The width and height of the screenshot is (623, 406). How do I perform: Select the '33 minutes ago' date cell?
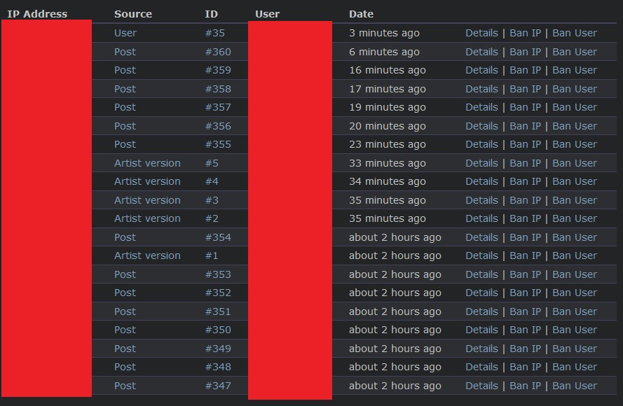click(387, 163)
